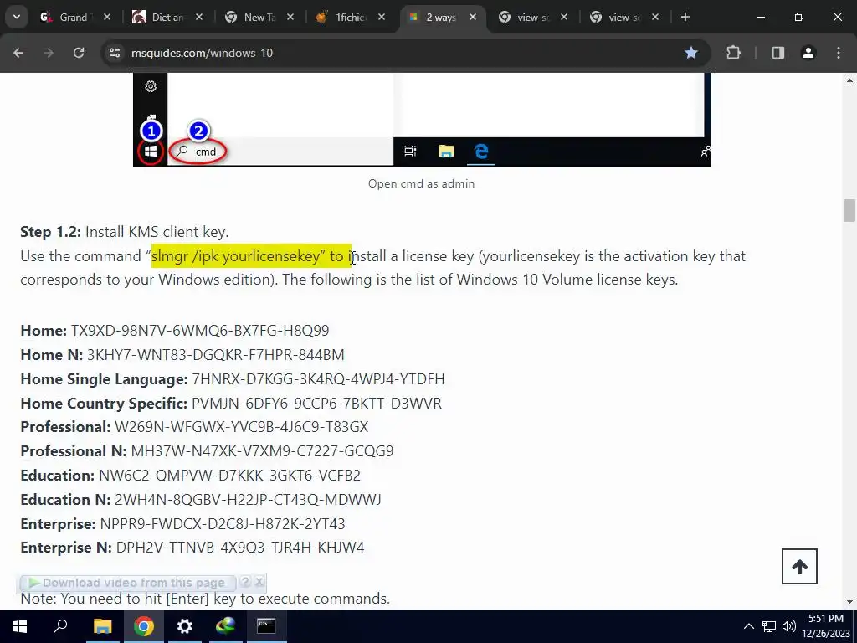The height and width of the screenshot is (643, 857).
Task: Open the globe download app in taskbar
Action: (x=225, y=626)
